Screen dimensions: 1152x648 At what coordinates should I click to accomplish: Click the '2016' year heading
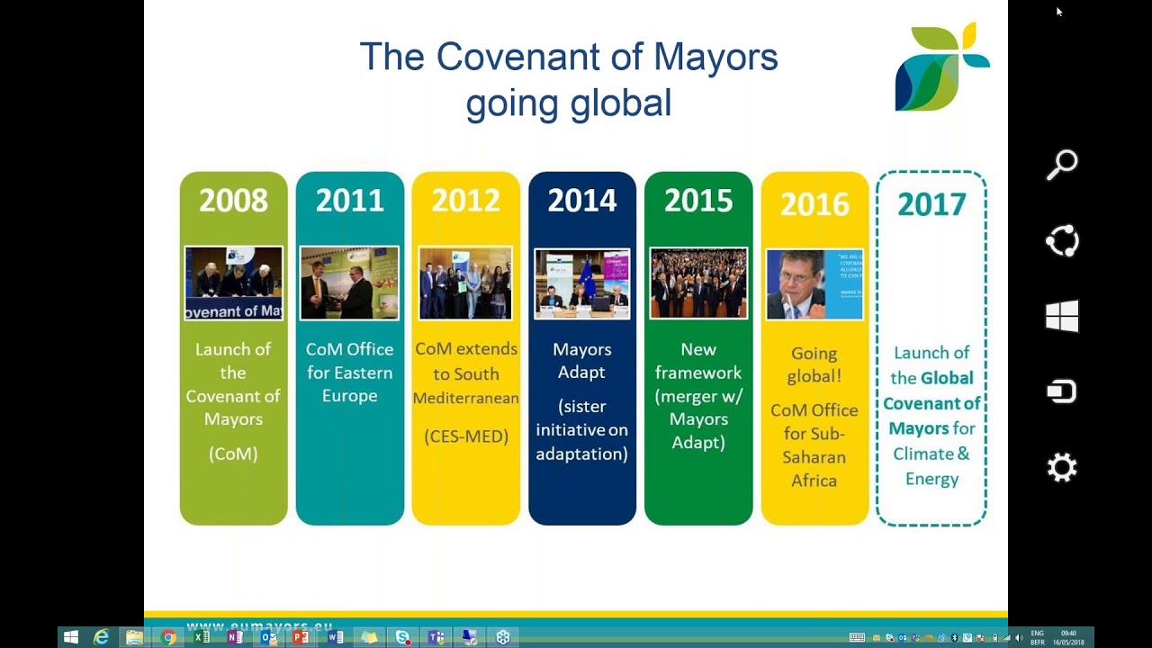pos(814,203)
